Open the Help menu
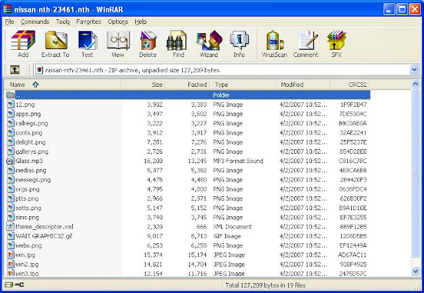424x293 pixels. [x=140, y=22]
